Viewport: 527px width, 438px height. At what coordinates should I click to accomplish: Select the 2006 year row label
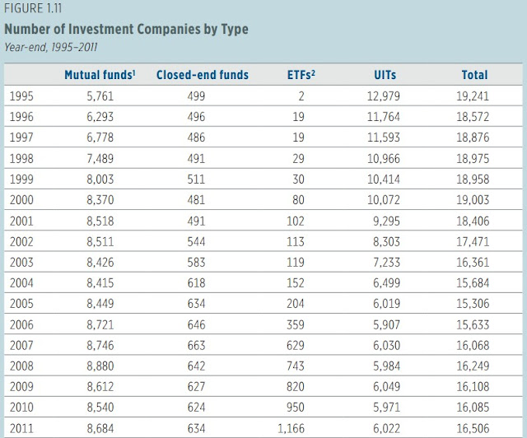[x=21, y=324]
